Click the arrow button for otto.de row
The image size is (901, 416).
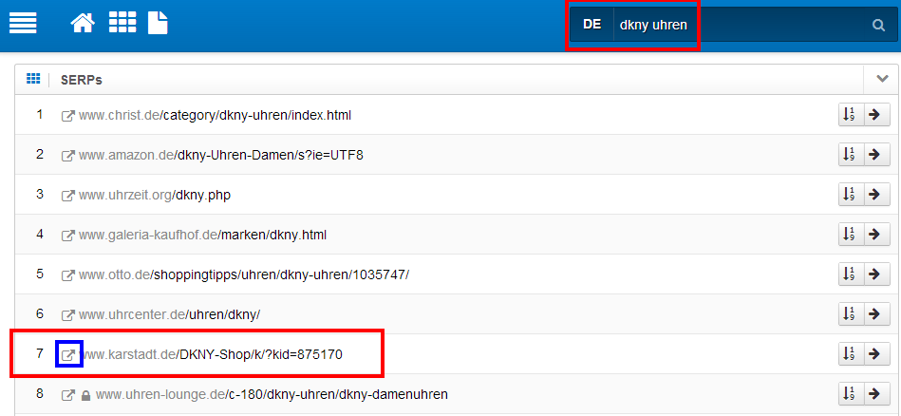[x=877, y=274]
